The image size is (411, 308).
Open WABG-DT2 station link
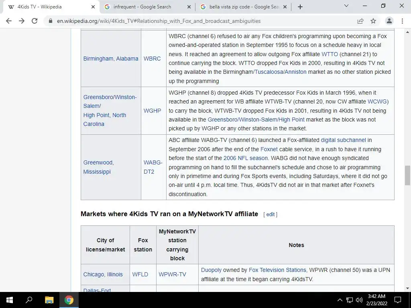click(153, 167)
